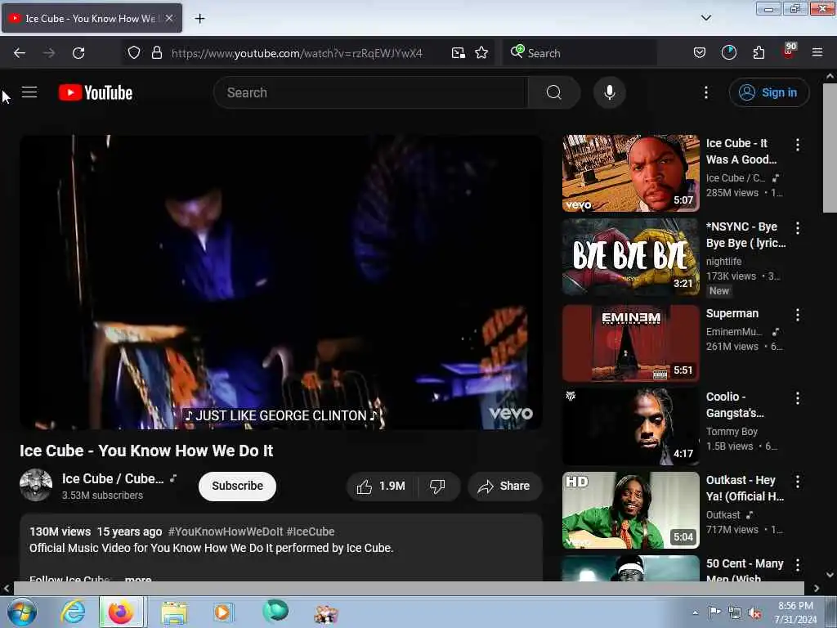Open #IceCube hashtag link
Viewport: 837px width, 628px height.
click(310, 532)
